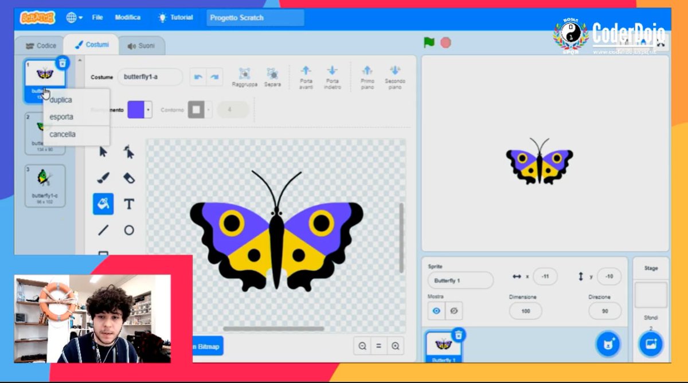The height and width of the screenshot is (383, 688).
Task: Delete Butterfly 1 sprite with trash icon
Action: (458, 335)
